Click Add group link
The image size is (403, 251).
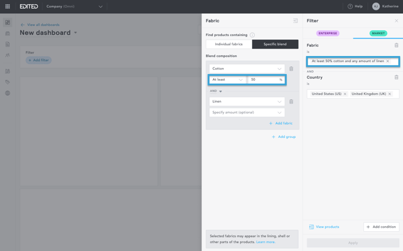pyautogui.click(x=284, y=137)
